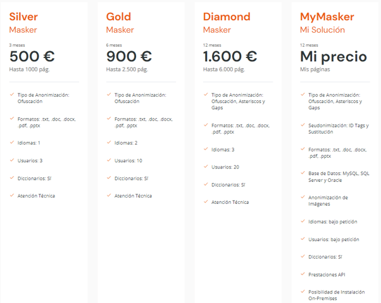The height and width of the screenshot is (303, 381).
Task: Click the checkmark next to Prestaciones API
Action: coord(303,274)
